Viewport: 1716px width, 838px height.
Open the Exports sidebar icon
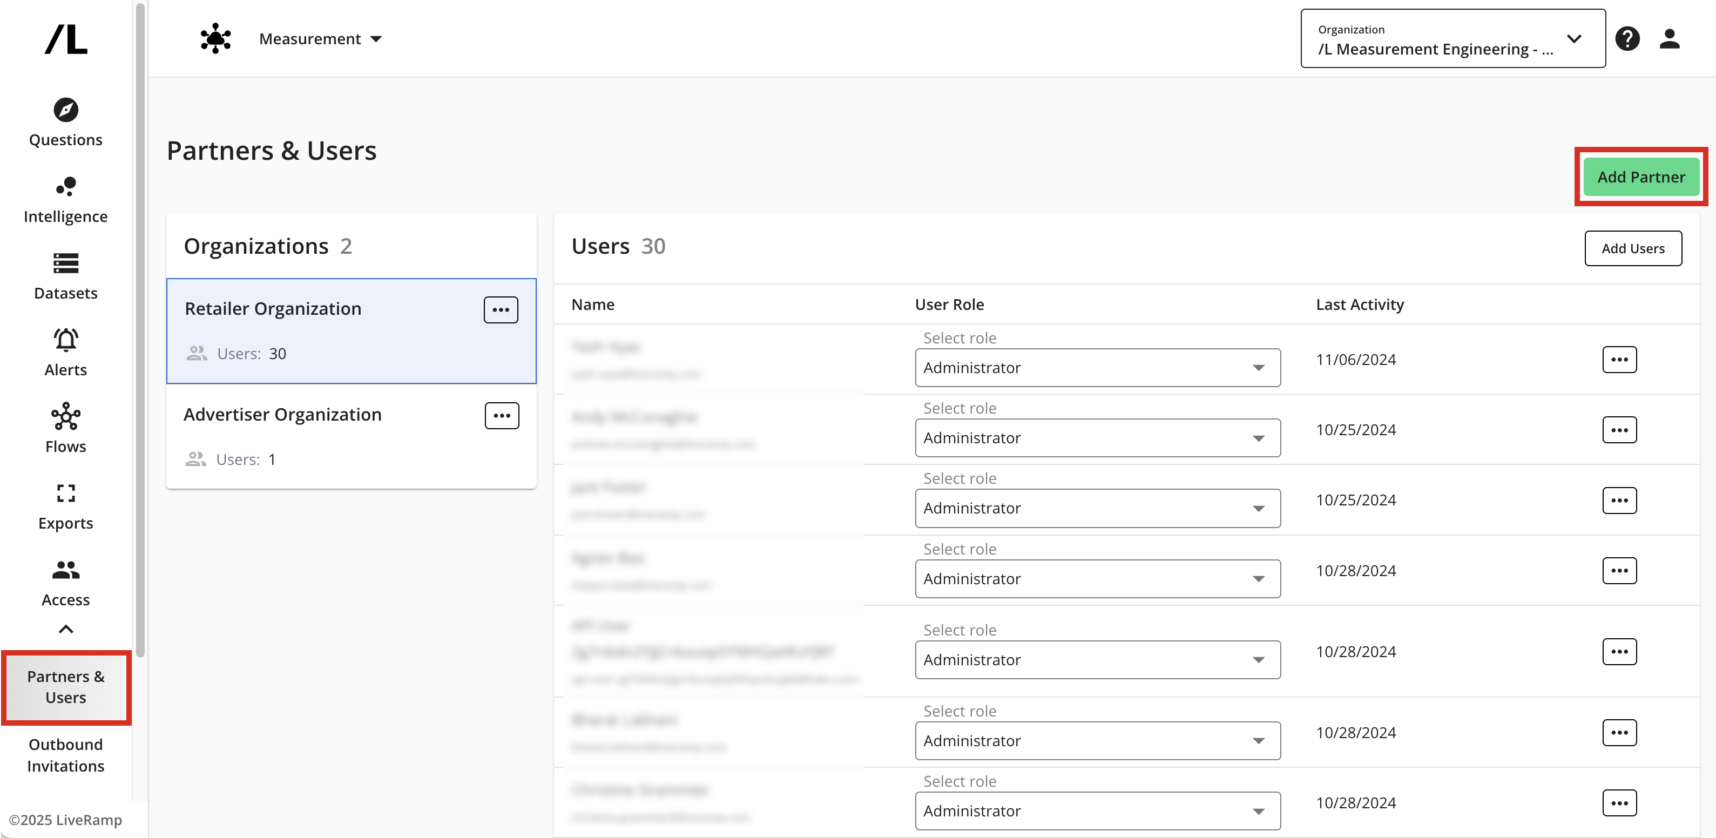tap(65, 494)
